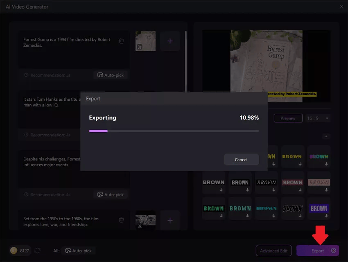Open the Preview of the generated video

[288, 118]
